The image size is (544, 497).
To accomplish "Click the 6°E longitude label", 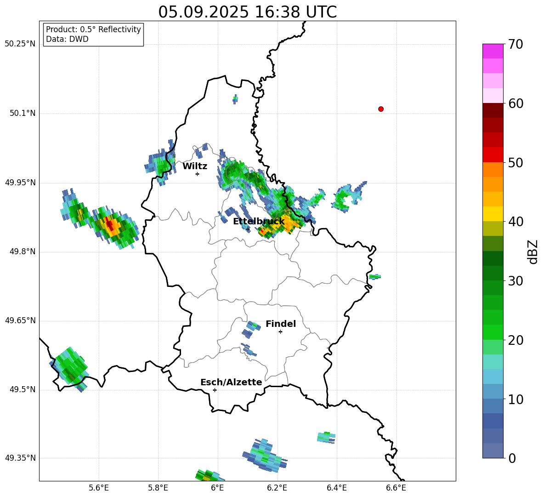I will 217,488.
